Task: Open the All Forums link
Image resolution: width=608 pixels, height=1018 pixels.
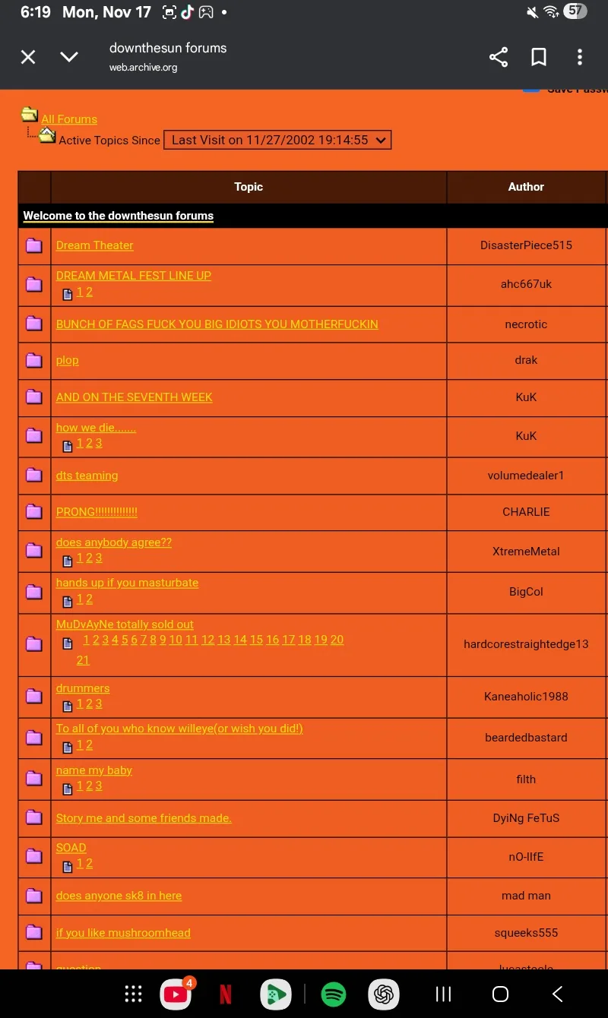Action: pos(69,119)
